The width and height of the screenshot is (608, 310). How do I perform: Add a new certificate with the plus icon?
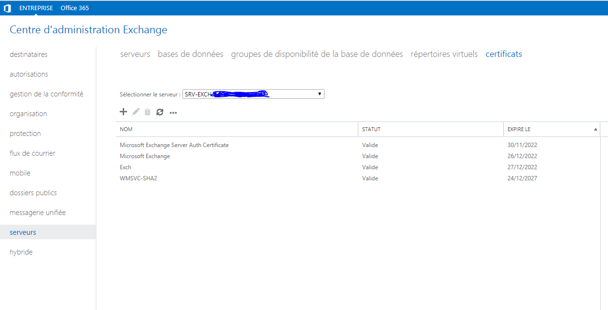(x=123, y=112)
